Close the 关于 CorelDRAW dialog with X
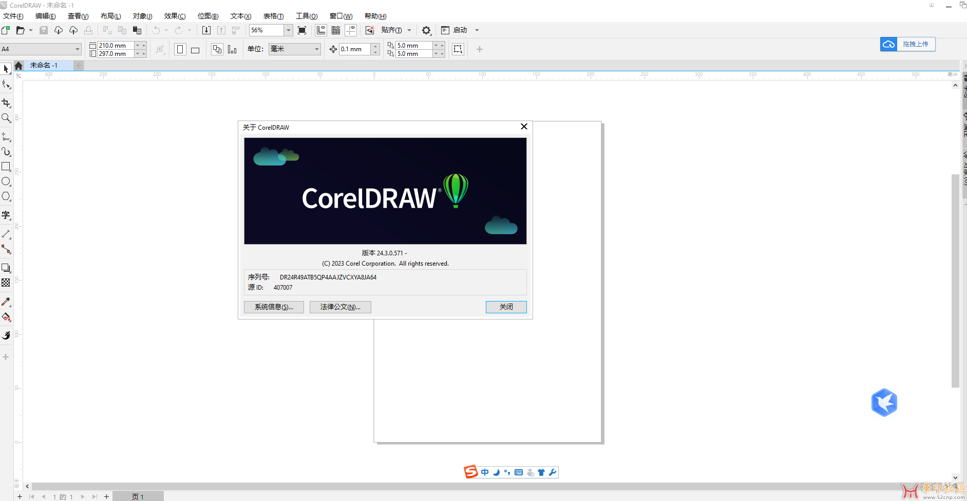The image size is (967, 501). coord(524,127)
